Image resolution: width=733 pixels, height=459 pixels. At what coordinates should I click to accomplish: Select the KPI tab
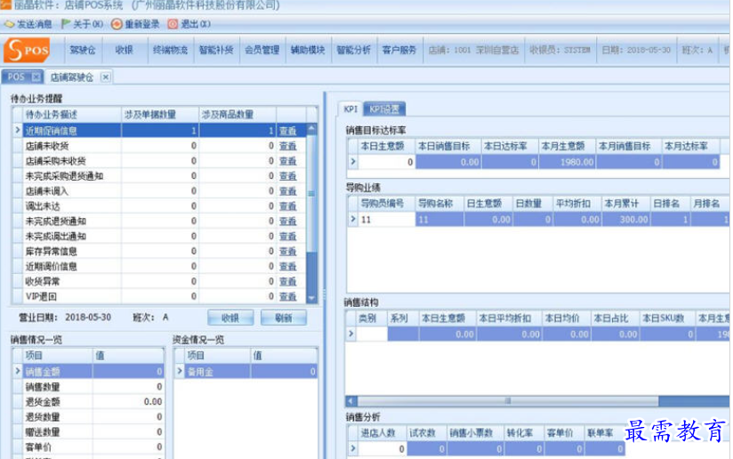(x=350, y=109)
